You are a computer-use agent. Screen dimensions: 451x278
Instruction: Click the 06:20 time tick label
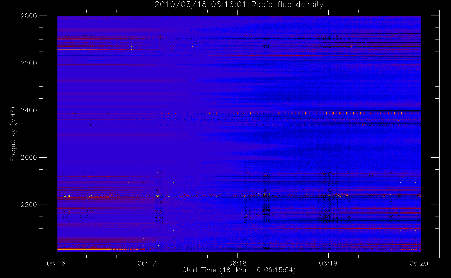click(x=419, y=263)
